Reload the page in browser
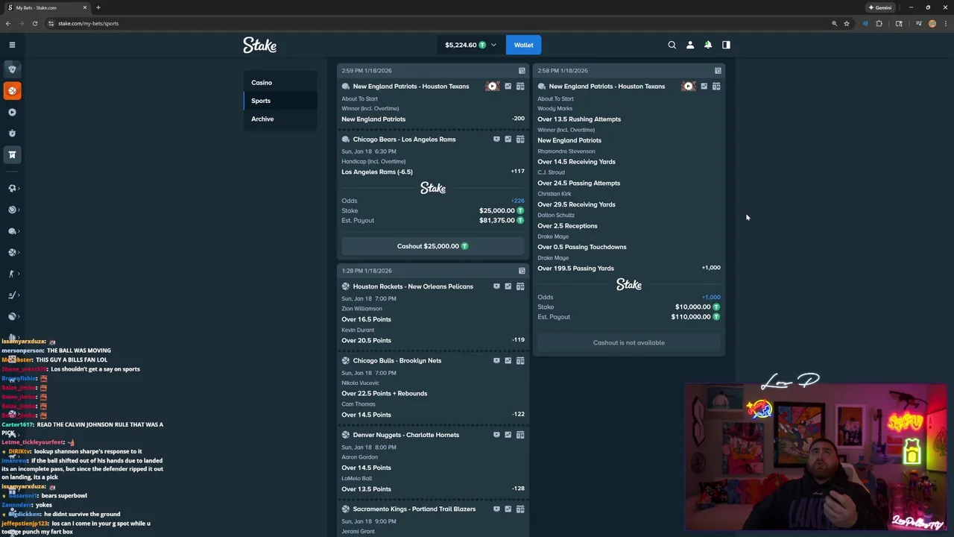The image size is (954, 537). tap(34, 23)
